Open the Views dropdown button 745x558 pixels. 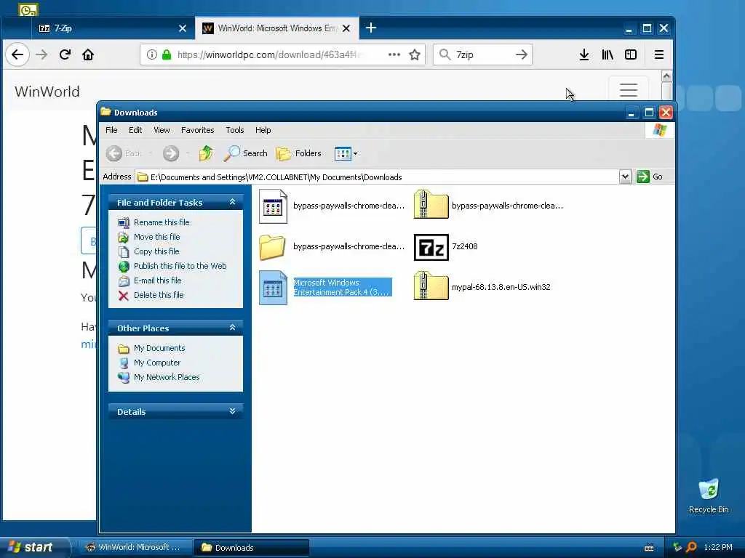tap(346, 153)
